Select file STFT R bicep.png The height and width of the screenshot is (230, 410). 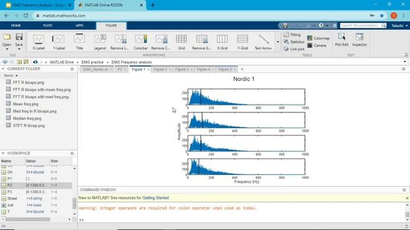29,126
